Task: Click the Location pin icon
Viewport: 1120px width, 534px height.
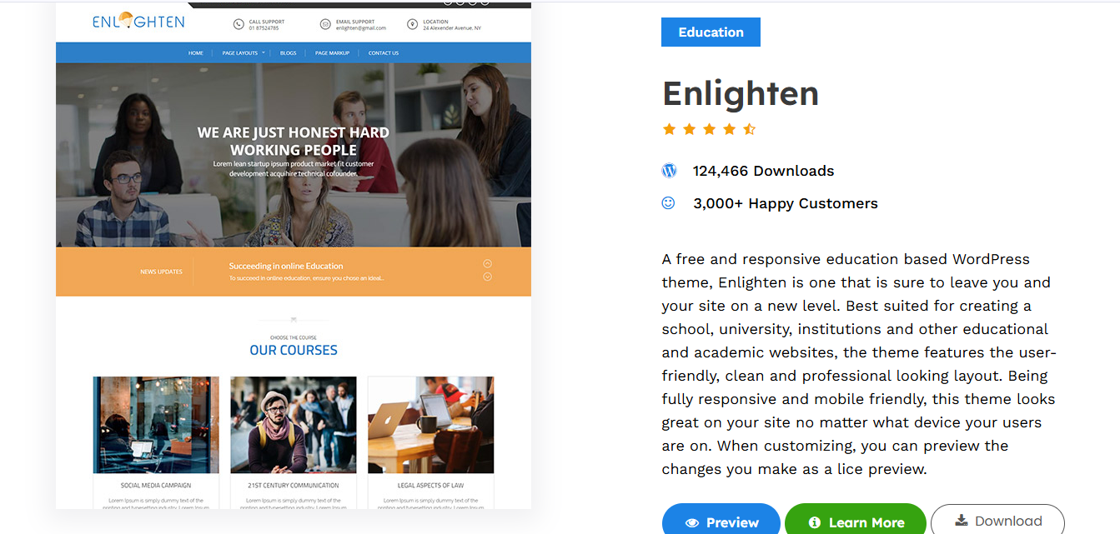Action: click(412, 25)
